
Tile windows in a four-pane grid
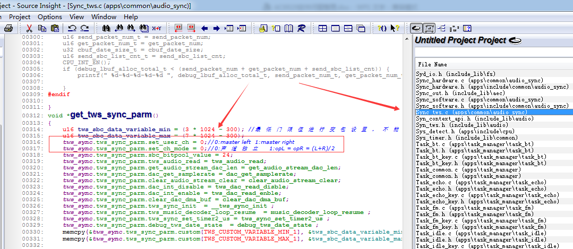pos(323,28)
